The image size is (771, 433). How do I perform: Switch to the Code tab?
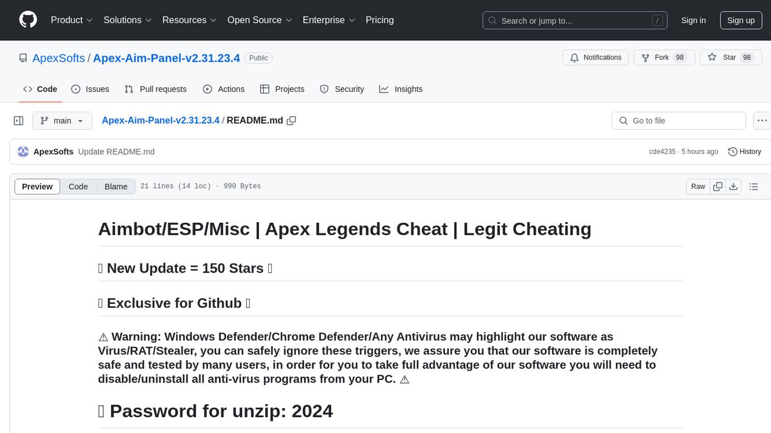tap(40, 89)
